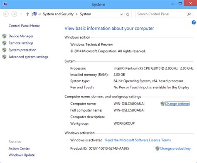Maximize the System window
Screen dimensions: 197x163
[x=180, y=3]
